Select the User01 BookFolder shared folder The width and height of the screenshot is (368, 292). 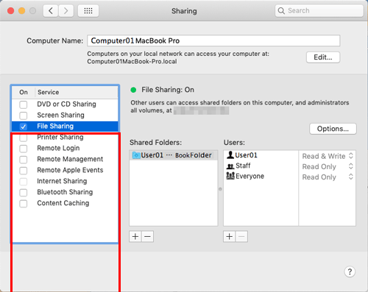tap(174, 155)
